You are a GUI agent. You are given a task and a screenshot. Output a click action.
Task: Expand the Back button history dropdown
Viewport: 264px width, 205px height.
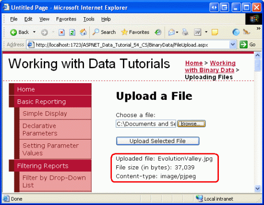(34, 32)
